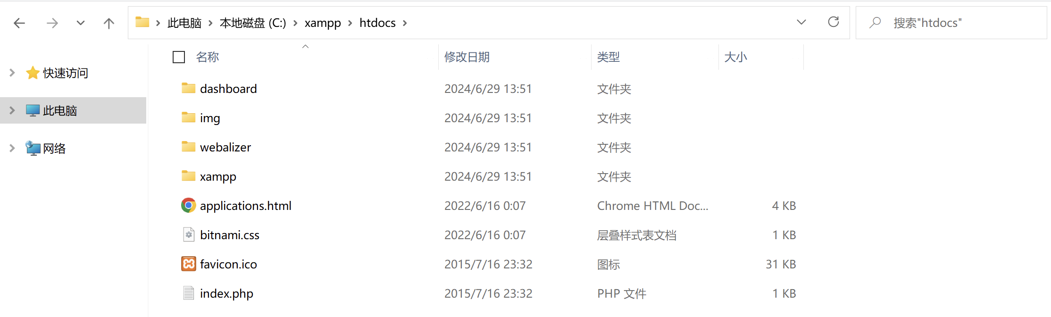Select the index.php file icon
The image size is (1051, 317).
tap(188, 293)
